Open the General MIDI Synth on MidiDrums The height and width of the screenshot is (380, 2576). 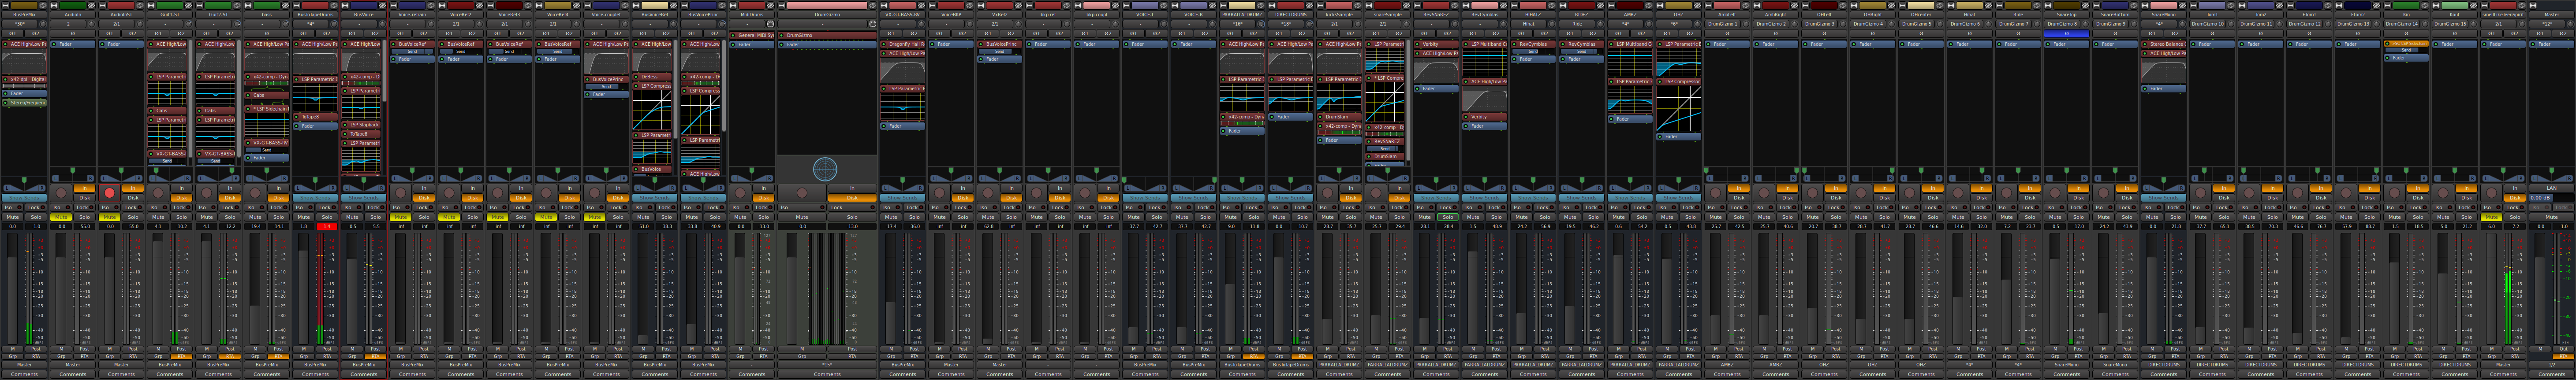coord(752,35)
